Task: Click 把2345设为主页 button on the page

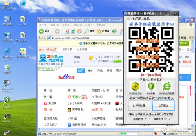Action: click(48, 49)
